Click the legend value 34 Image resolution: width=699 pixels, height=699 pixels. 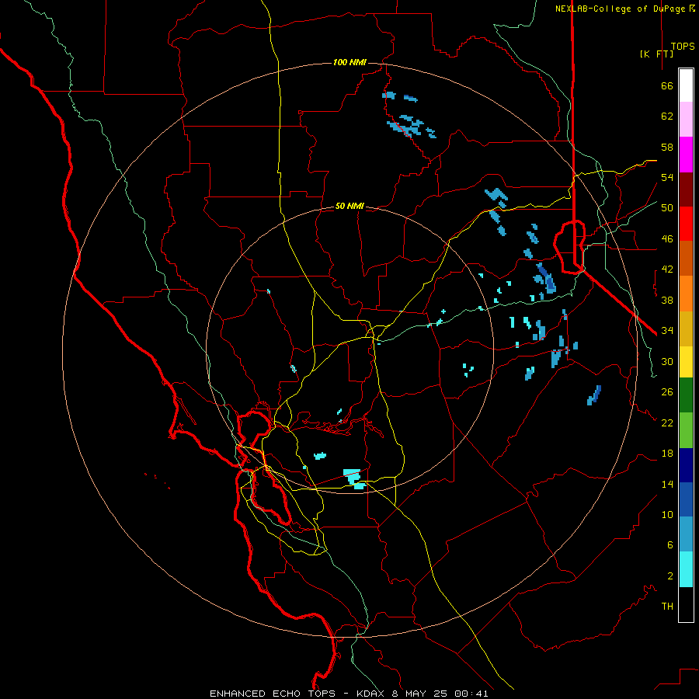coord(667,331)
